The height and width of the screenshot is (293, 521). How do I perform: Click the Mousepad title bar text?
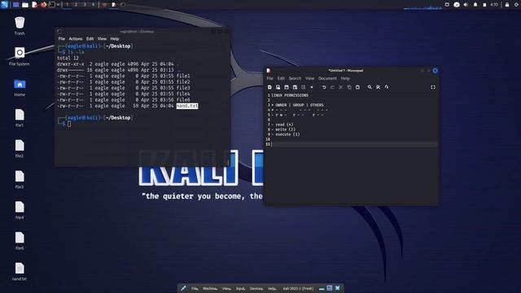[345, 71]
